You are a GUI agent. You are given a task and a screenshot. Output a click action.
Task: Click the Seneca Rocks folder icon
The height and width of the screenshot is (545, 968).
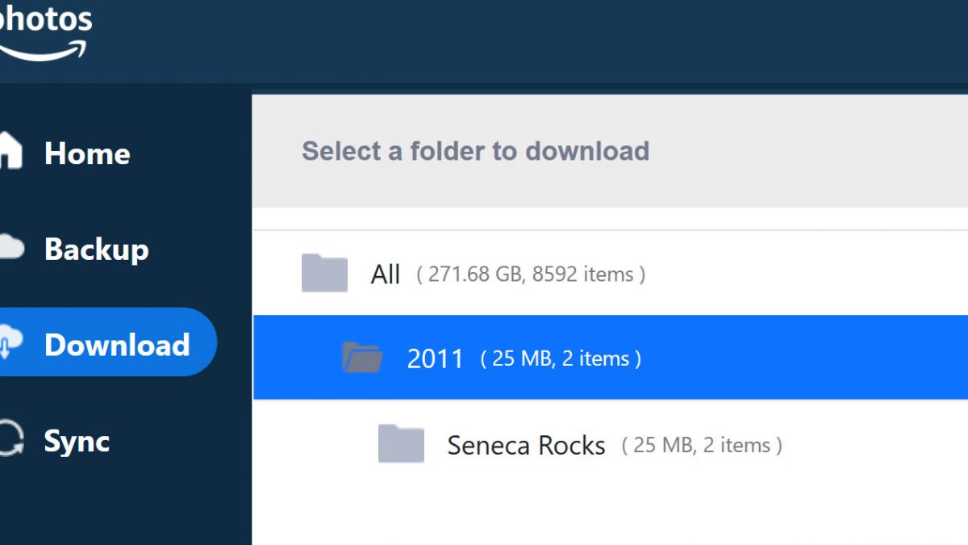coord(401,444)
